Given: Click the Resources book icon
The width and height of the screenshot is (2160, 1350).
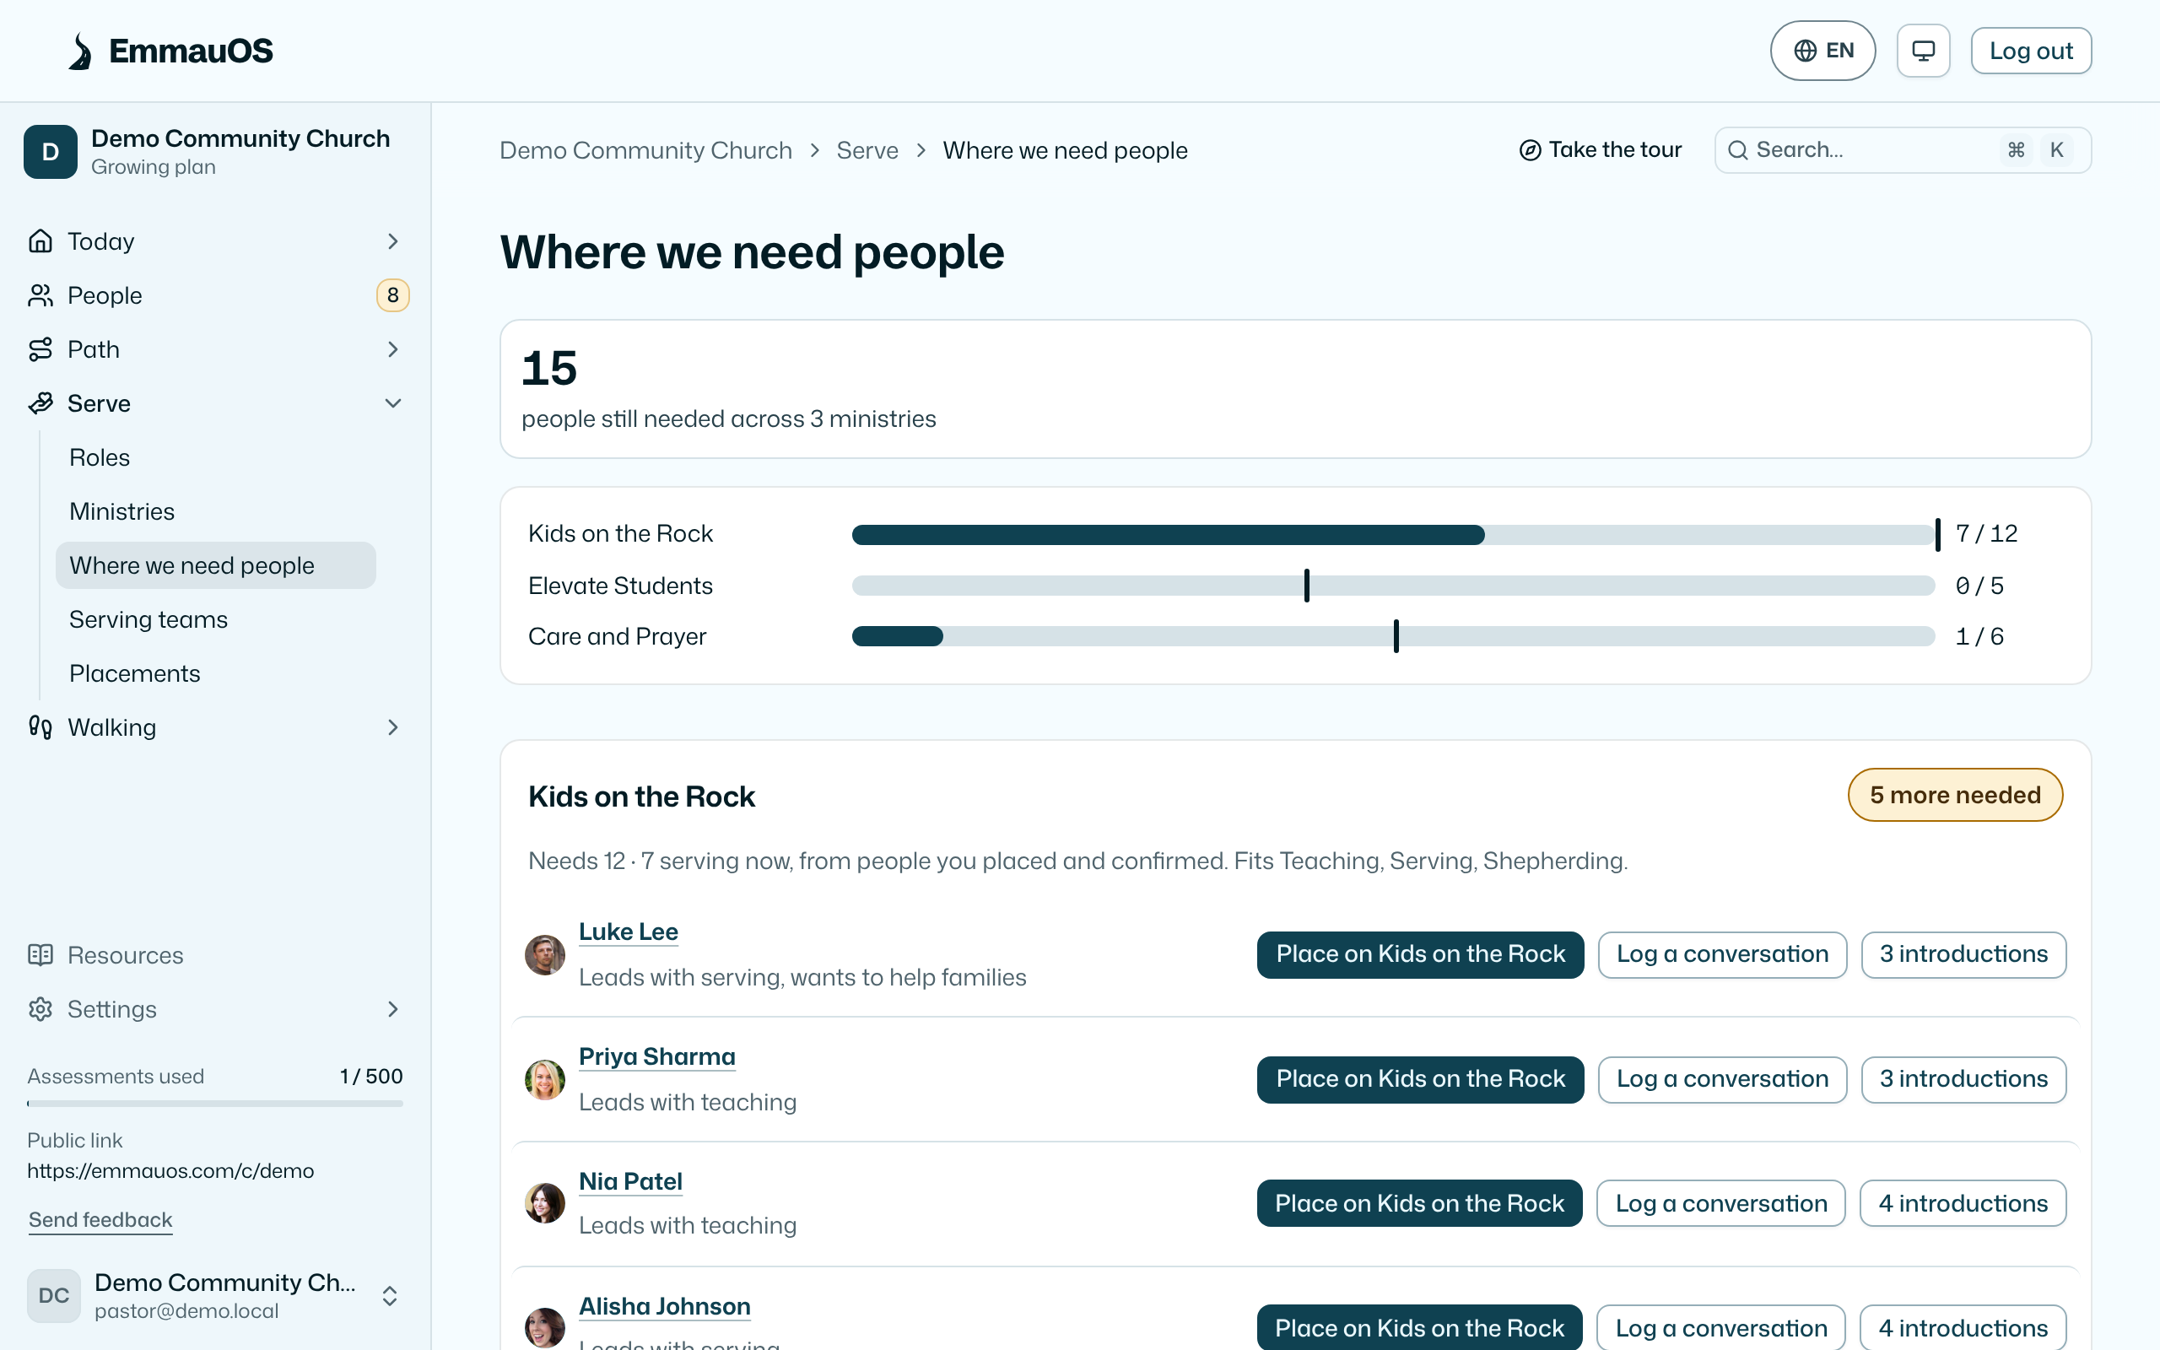Looking at the screenshot, I should (40, 955).
